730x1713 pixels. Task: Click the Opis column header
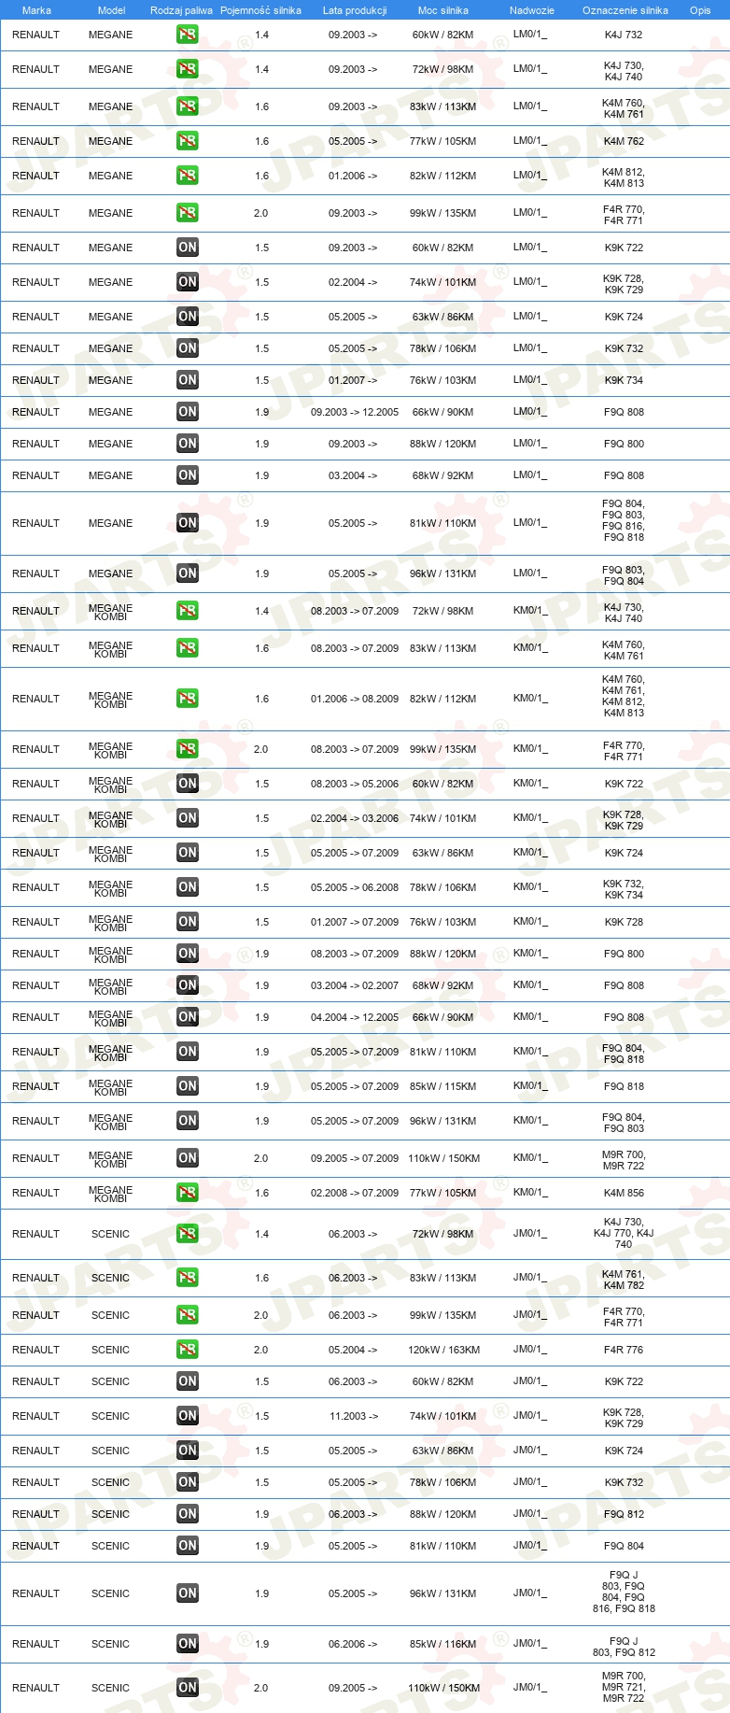(x=700, y=10)
